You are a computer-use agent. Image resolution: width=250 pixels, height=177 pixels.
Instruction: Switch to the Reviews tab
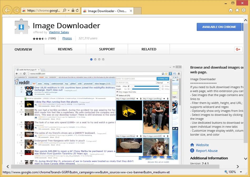point(65,49)
